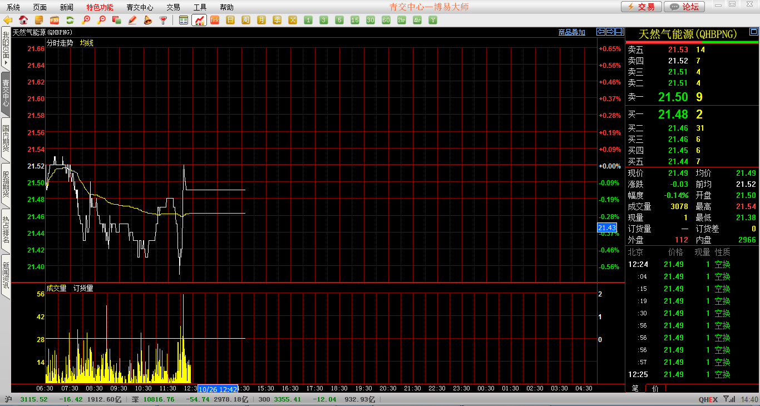The width and height of the screenshot is (760, 406).
Task: Click the green refresh arrows icon
Action: click(x=70, y=20)
